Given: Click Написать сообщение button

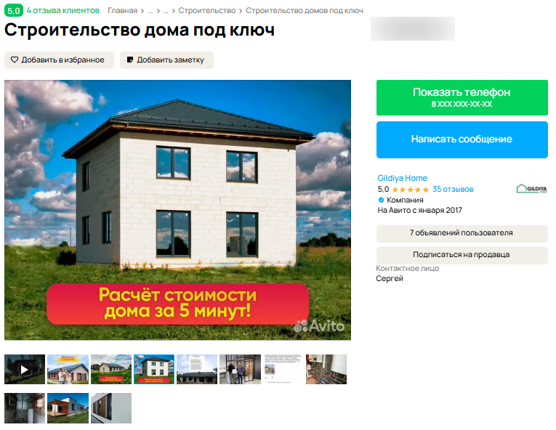Looking at the screenshot, I should pos(462,139).
